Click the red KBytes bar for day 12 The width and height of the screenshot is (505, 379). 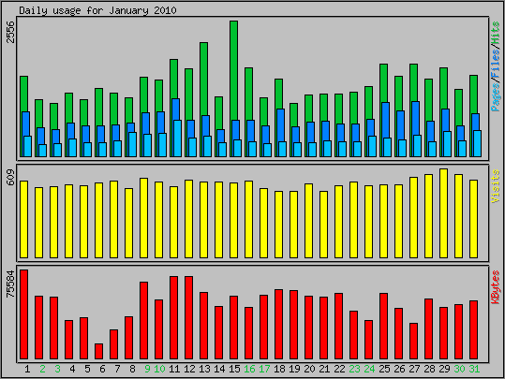(x=188, y=317)
